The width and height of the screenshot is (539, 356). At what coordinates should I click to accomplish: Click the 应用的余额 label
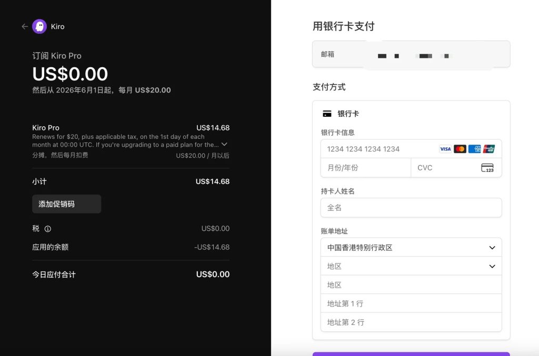(50, 247)
